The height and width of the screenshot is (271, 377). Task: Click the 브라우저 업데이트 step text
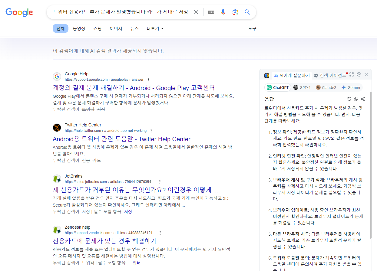(x=318, y=216)
